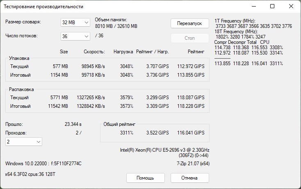Maximize the benchmark dialog window

pos(272,7)
